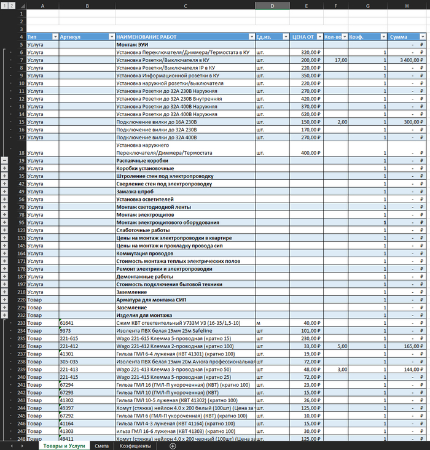Image resolution: width=430 pixels, height=450 pixels.
Task: Select column D header
Action: click(272, 6)
